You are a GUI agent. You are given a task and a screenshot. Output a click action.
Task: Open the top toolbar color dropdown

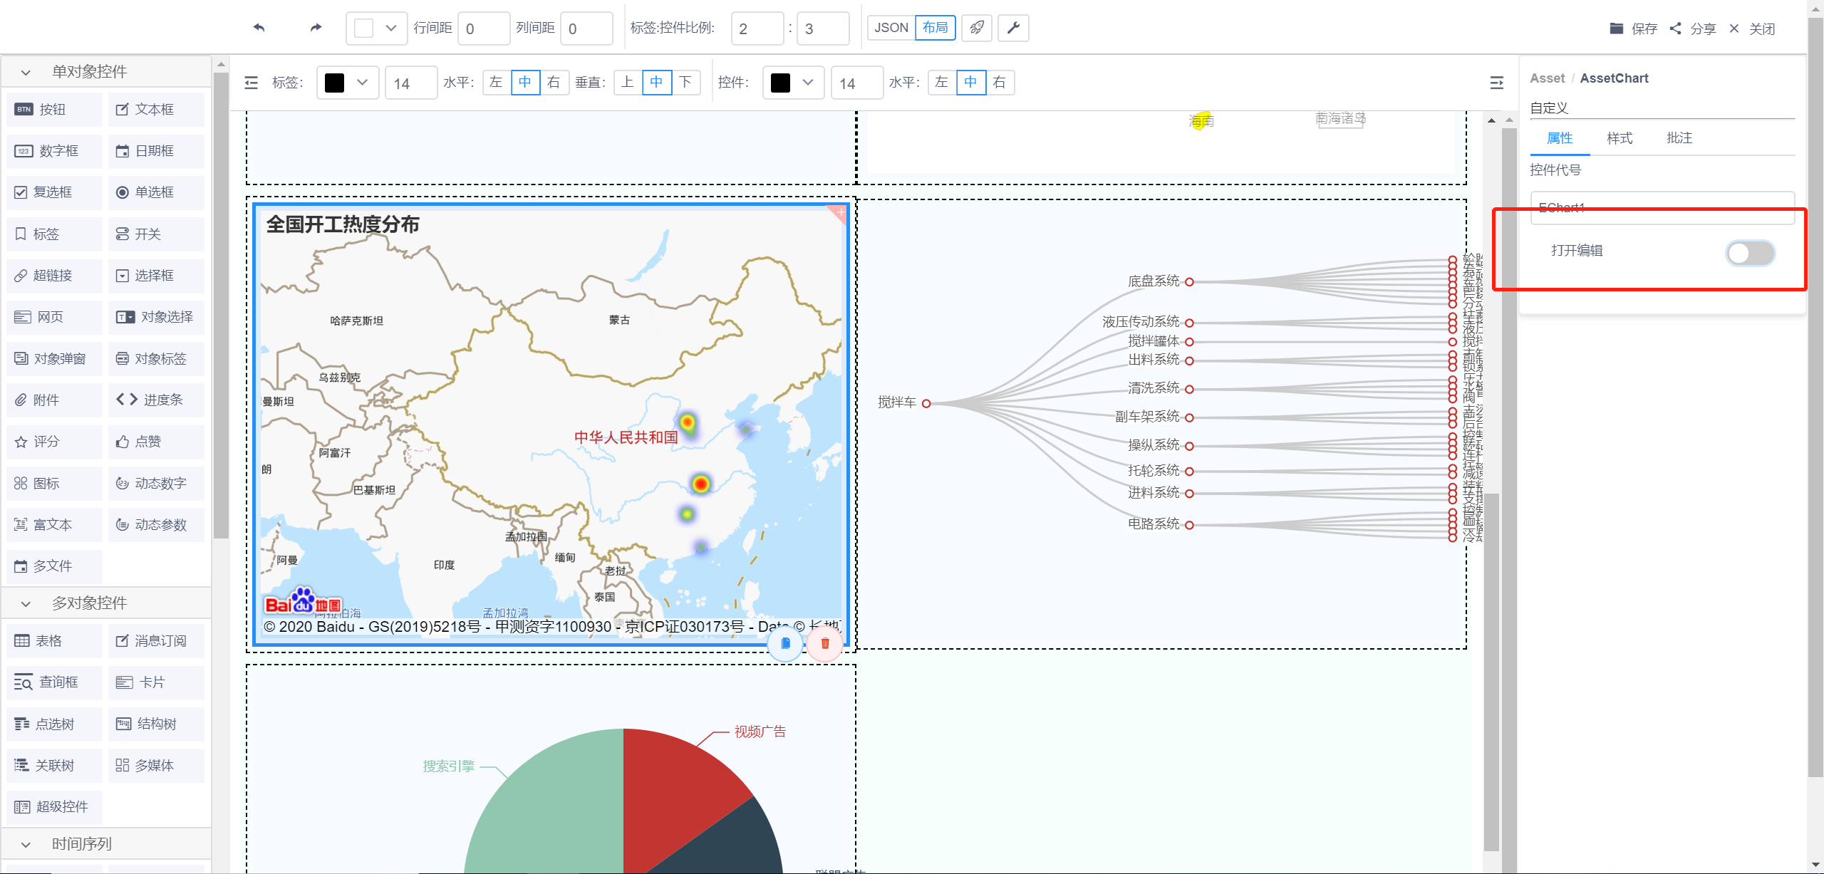pyautogui.click(x=390, y=28)
